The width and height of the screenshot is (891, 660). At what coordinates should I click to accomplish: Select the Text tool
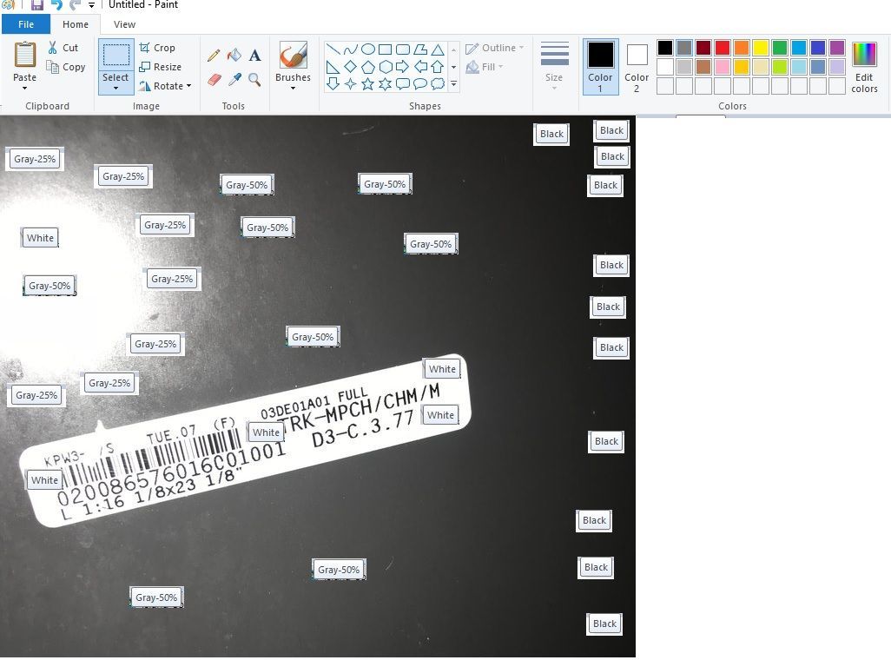(254, 56)
